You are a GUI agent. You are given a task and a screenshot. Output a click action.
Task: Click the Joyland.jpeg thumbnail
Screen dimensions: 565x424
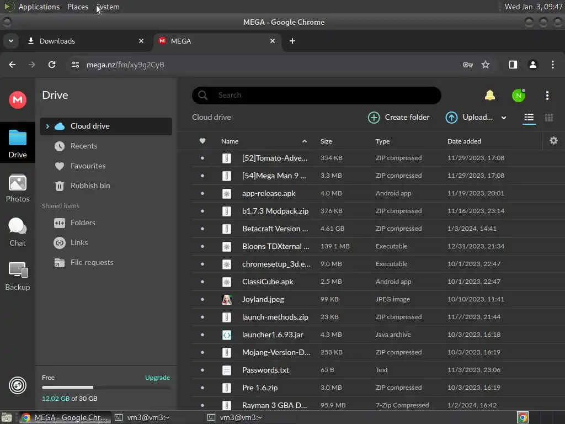click(227, 299)
